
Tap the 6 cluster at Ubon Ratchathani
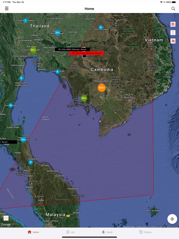100,27
